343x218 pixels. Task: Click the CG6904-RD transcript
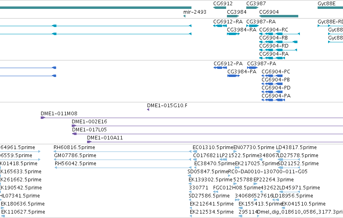click(278, 50)
